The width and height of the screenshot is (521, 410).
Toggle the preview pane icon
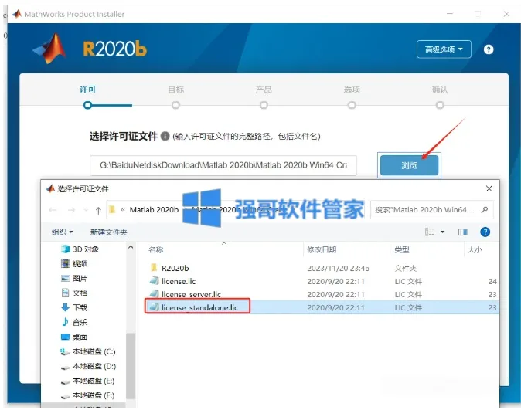[462, 232]
